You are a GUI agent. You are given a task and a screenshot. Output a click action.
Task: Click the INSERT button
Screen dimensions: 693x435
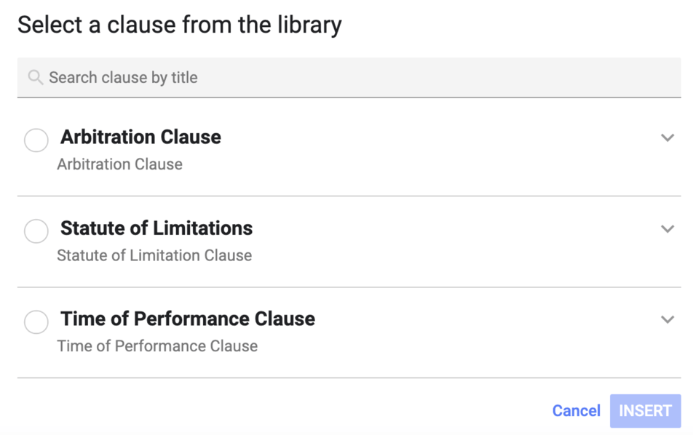tap(645, 410)
